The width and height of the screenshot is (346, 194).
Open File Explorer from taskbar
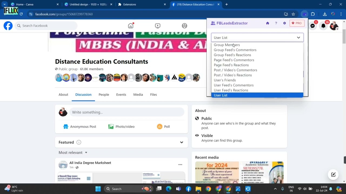198,189
